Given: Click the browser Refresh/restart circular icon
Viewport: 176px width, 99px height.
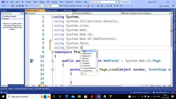Looking at the screenshot, I should pyautogui.click(x=92, y=6).
